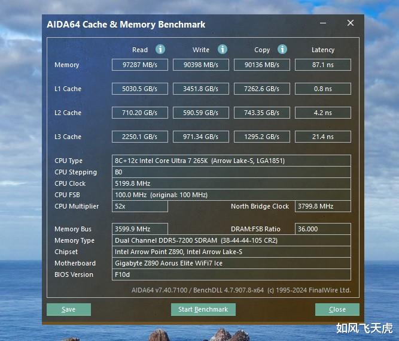Open the Write column info icon
Viewport: 399px width, 341px height.
pos(223,49)
